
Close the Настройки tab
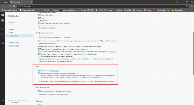click(x=31, y=2)
